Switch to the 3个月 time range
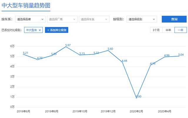 (x=156, y=30)
